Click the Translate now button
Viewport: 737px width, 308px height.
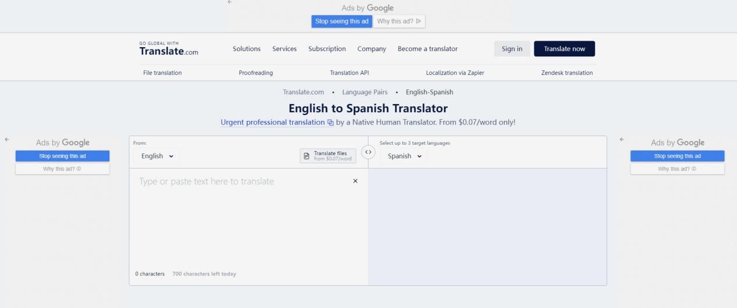pos(564,49)
